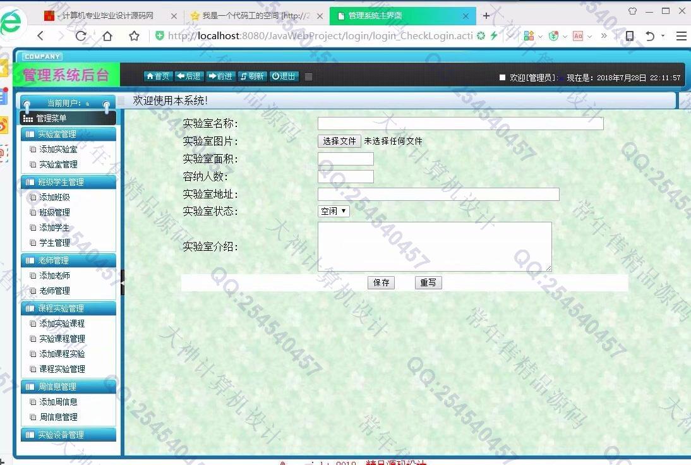Open 添加学生 in the sidebar menu
Screen dimensions: 691x465
(x=55, y=227)
